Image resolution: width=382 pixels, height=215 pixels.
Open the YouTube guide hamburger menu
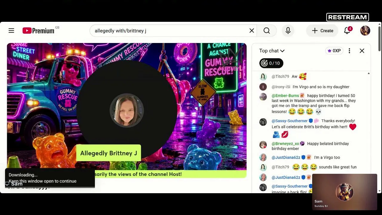pyautogui.click(x=11, y=30)
